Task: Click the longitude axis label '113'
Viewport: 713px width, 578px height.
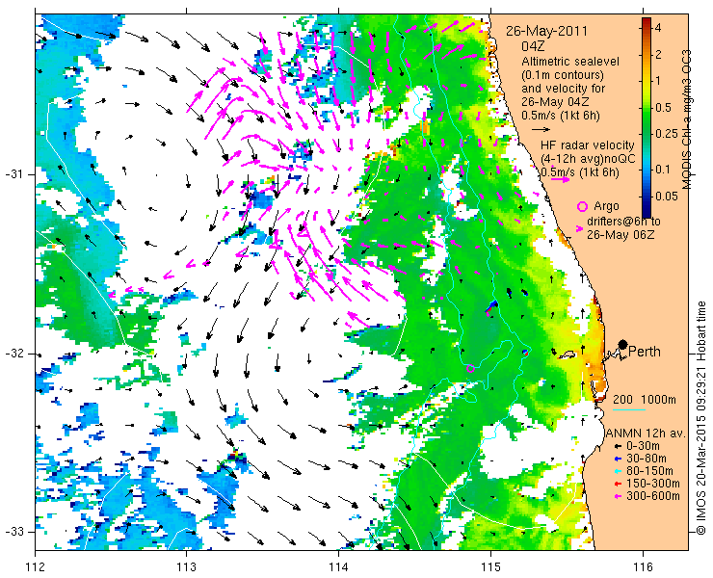Action: point(186,567)
